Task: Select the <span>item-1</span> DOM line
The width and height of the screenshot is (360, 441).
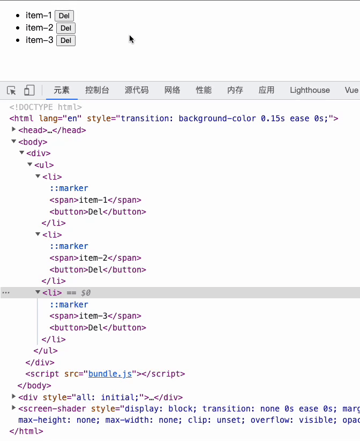Action: tap(95, 200)
